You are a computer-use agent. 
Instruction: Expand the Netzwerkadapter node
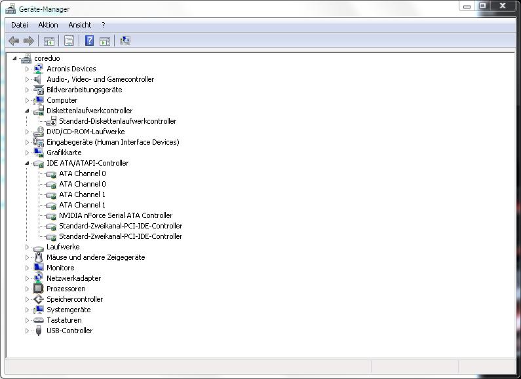pyautogui.click(x=27, y=278)
